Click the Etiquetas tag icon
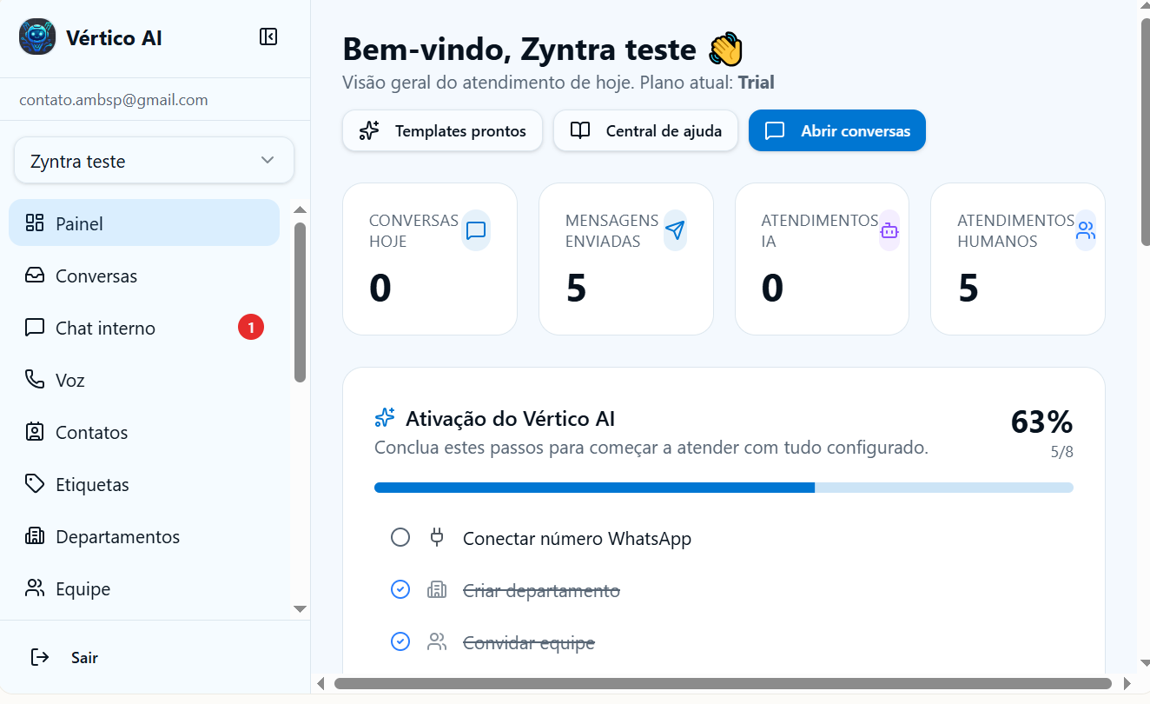Screen dimensions: 1150x704 click(35, 484)
